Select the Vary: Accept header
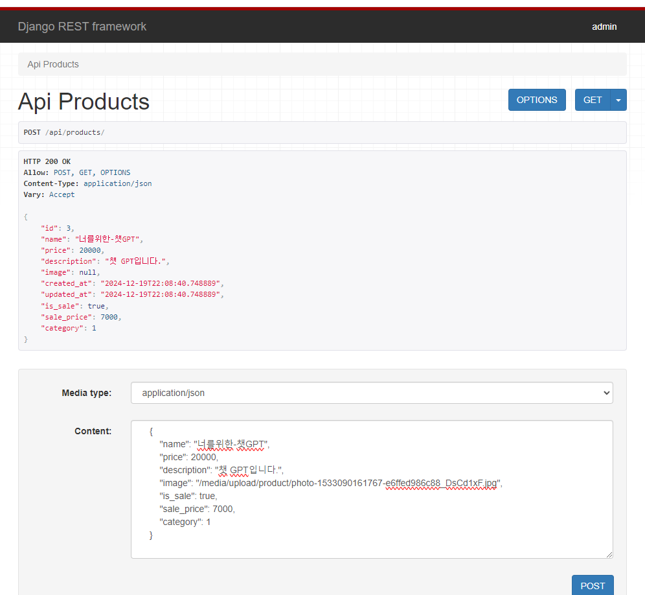Viewport: 645px width, 595px height. (49, 194)
